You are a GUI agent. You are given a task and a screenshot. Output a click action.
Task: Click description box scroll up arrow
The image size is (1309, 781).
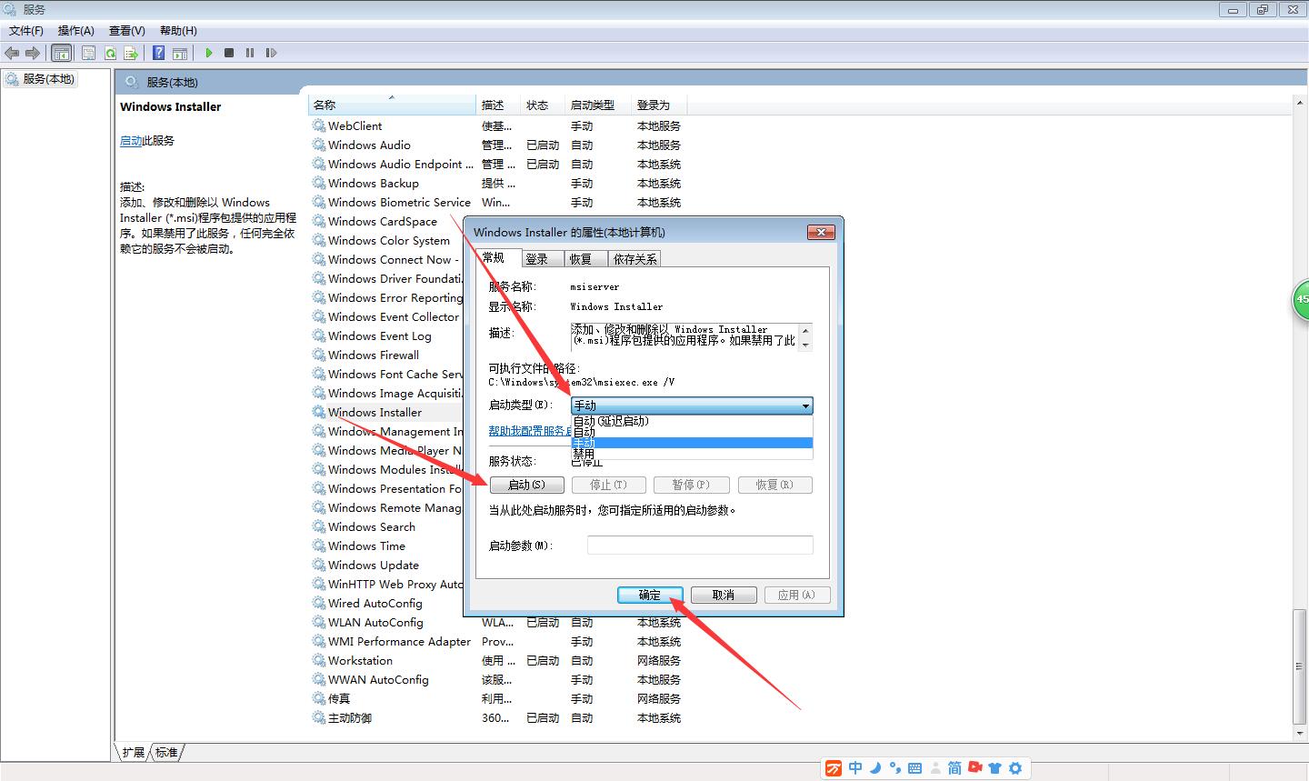tap(807, 329)
